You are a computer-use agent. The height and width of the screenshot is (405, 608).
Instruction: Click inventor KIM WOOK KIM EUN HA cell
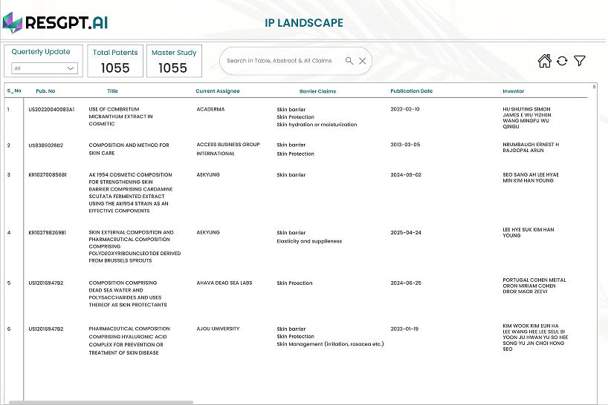point(535,337)
